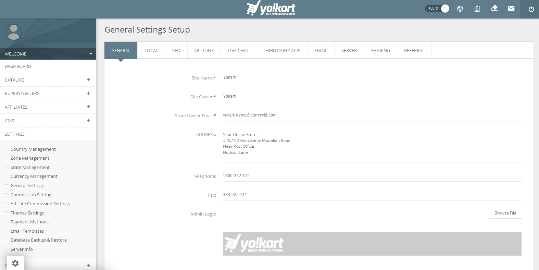Switch to the LIVE CHAT tab
Viewport: 539px width, 270px height.
[x=238, y=50]
